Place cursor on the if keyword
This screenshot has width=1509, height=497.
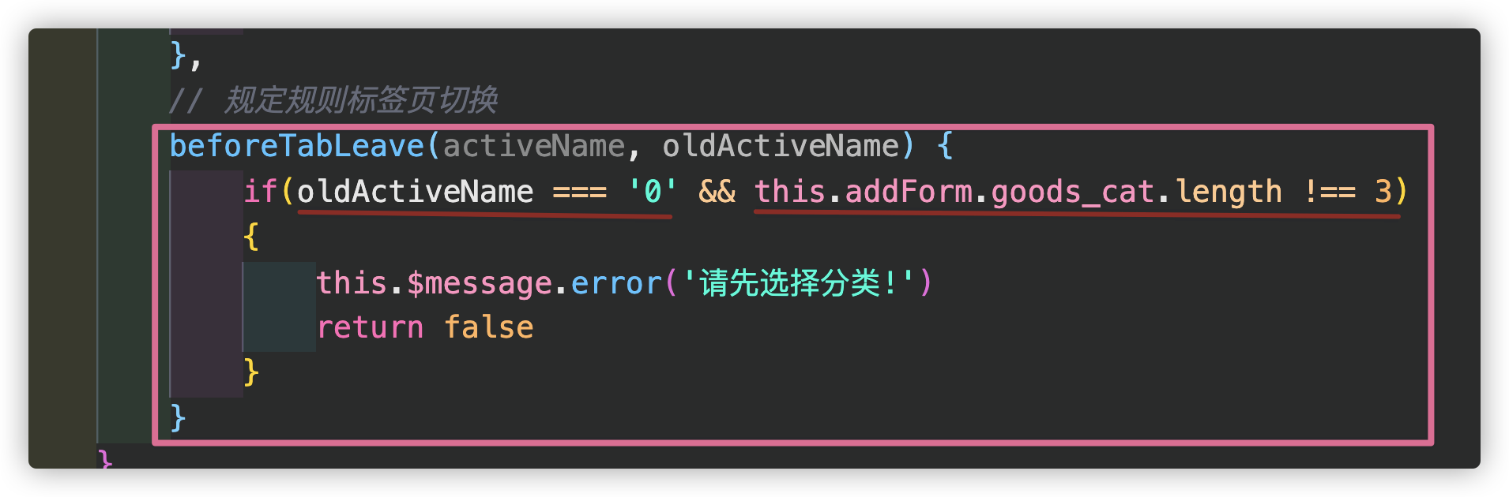pos(261,192)
